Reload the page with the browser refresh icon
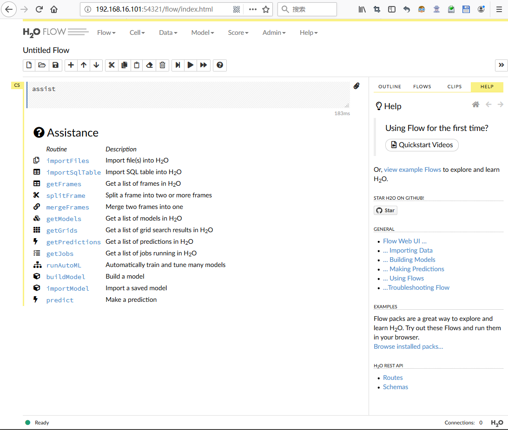The image size is (508, 430). click(39, 9)
